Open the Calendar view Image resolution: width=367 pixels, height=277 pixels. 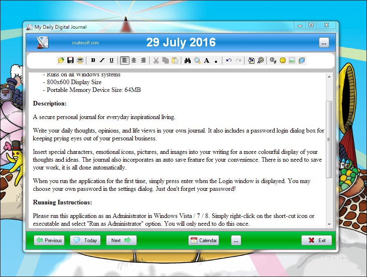[203, 240]
